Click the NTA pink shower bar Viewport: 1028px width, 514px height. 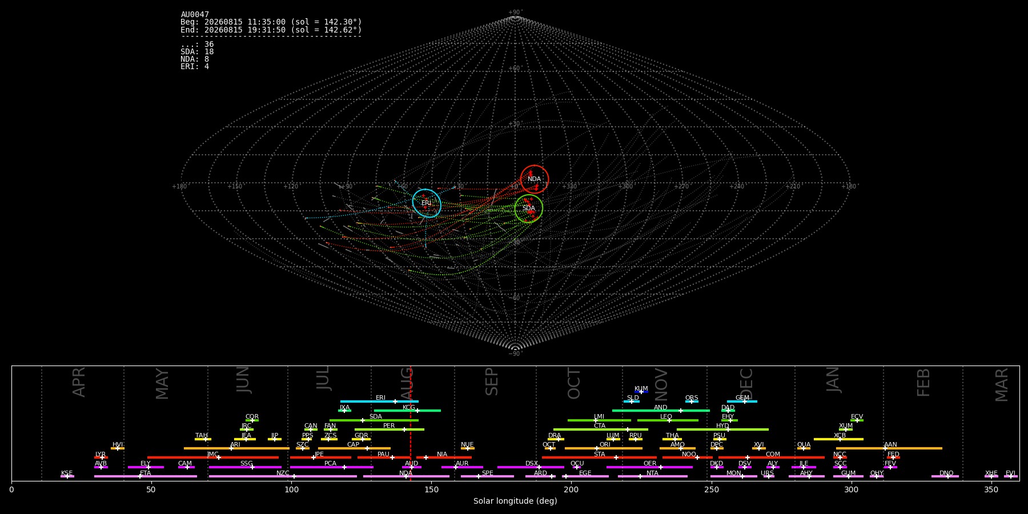[652, 476]
